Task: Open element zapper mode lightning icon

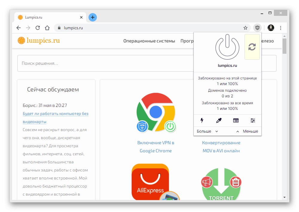Action: [202, 120]
